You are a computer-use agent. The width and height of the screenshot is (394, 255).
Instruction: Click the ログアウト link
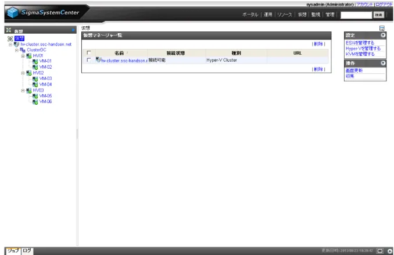point(384,5)
